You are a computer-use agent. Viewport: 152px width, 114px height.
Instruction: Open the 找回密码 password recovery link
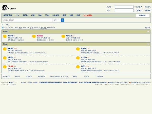tap(147, 7)
